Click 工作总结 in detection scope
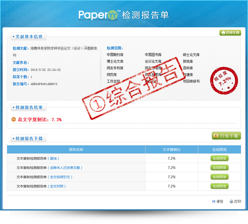248x224 pixels. [x=113, y=81]
